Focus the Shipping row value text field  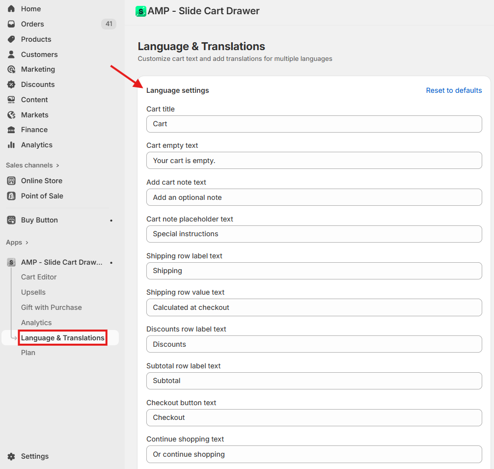click(x=314, y=307)
